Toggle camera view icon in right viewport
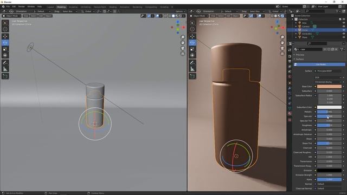Image resolution: width=347 pixels, height=195 pixels. (282, 48)
